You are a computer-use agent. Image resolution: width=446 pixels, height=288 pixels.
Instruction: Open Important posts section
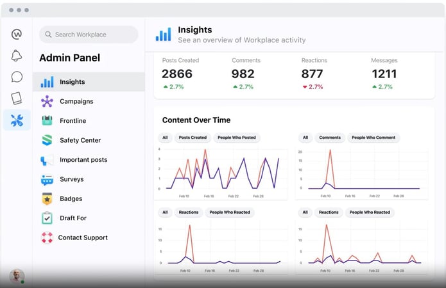89,160
